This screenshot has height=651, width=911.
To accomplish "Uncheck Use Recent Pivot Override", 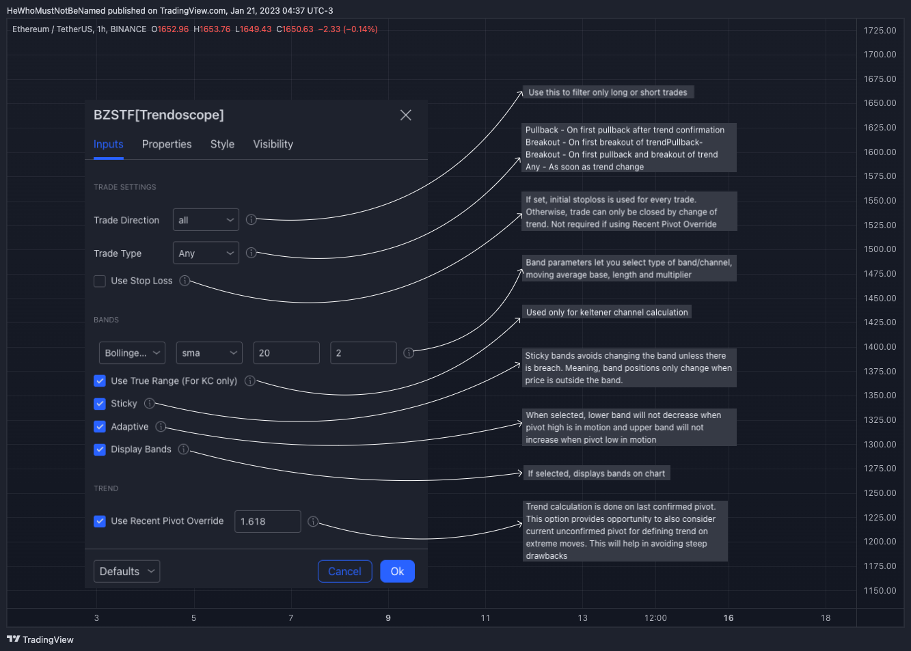I will click(x=100, y=521).
